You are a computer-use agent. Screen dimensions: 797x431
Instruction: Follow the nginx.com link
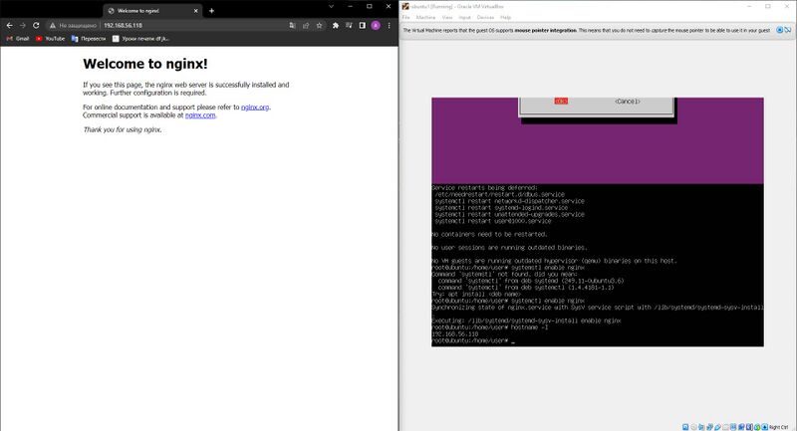coord(200,115)
